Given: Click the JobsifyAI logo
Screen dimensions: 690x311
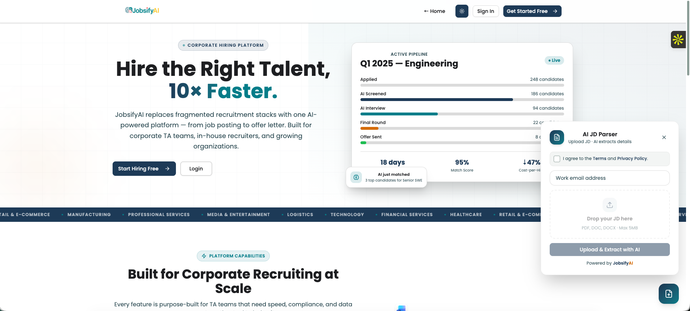Looking at the screenshot, I should [x=142, y=10].
